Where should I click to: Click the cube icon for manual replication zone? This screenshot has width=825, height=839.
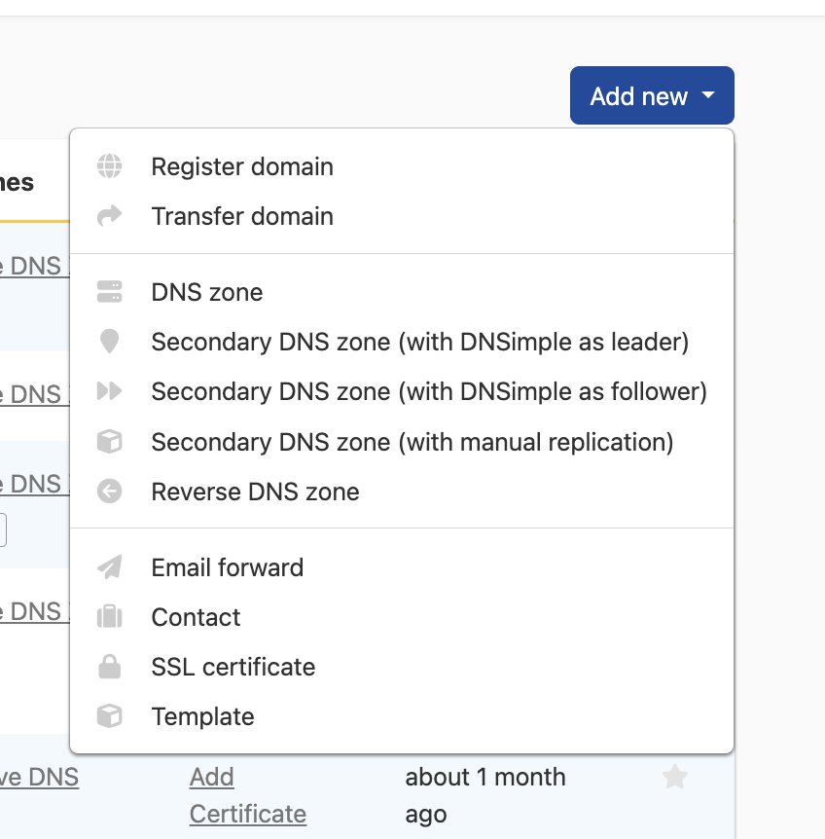pyautogui.click(x=110, y=442)
